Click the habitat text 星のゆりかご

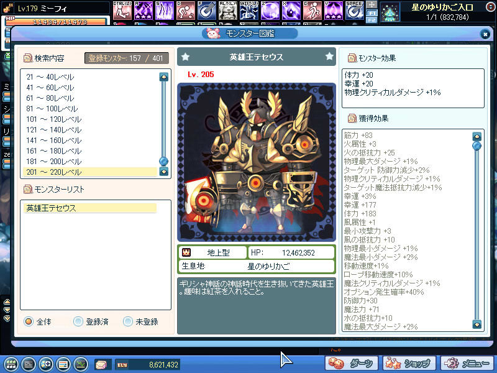[x=268, y=266]
